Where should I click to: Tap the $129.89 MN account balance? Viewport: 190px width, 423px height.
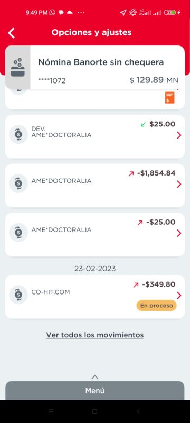[154, 80]
